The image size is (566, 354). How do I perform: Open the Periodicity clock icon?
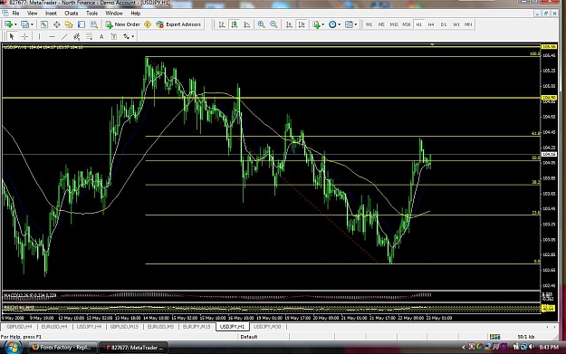pos(332,24)
